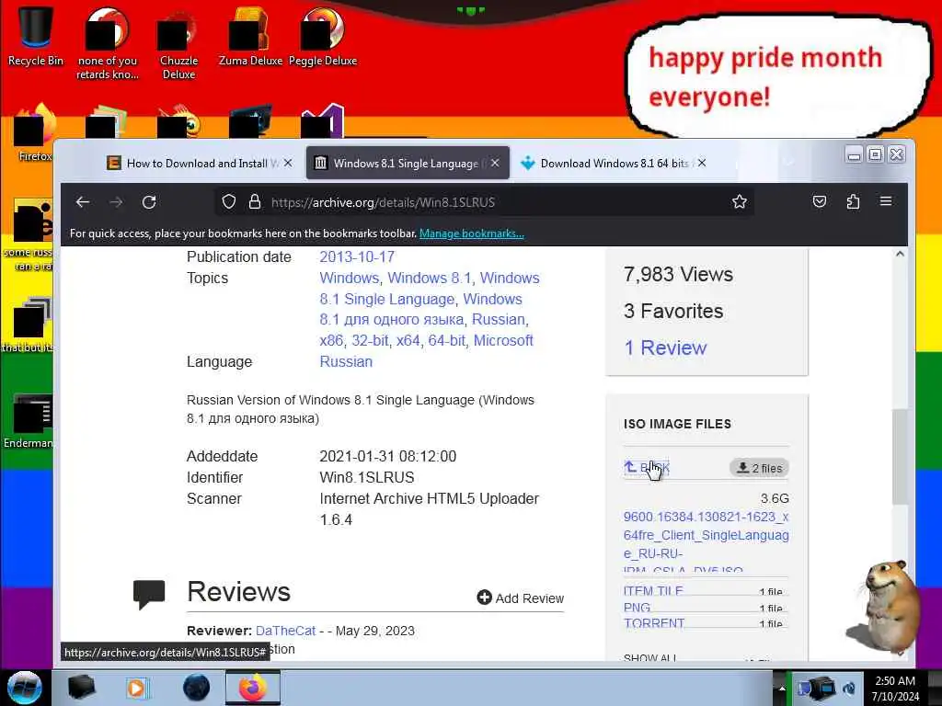Click the volume speaker tray icon
Screen dimensions: 942x706
point(849,689)
